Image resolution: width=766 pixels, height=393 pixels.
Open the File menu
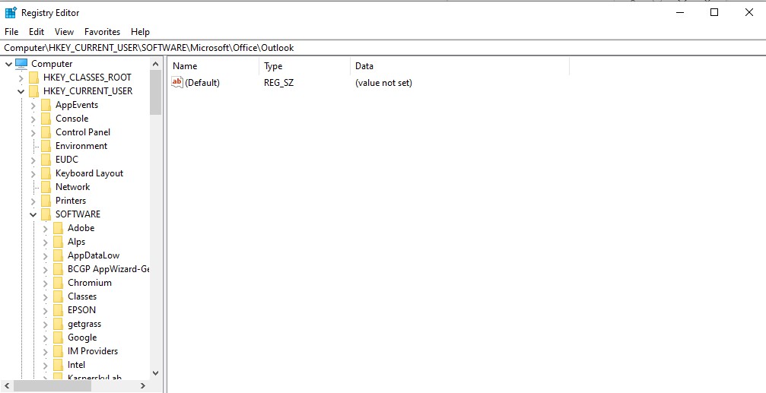tap(11, 32)
